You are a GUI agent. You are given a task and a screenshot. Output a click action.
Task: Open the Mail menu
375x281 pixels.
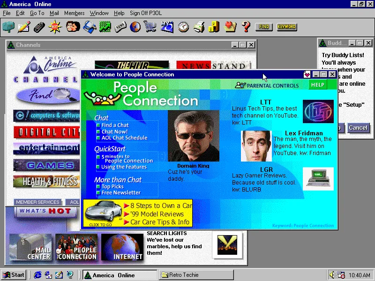54,13
